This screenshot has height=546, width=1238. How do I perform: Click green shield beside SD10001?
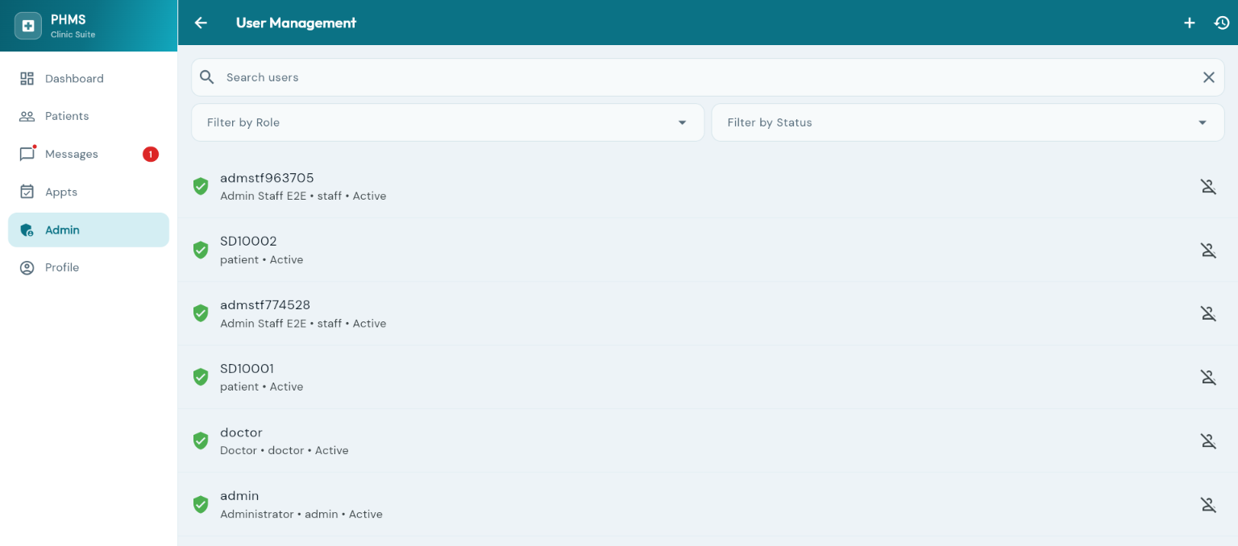tap(201, 377)
